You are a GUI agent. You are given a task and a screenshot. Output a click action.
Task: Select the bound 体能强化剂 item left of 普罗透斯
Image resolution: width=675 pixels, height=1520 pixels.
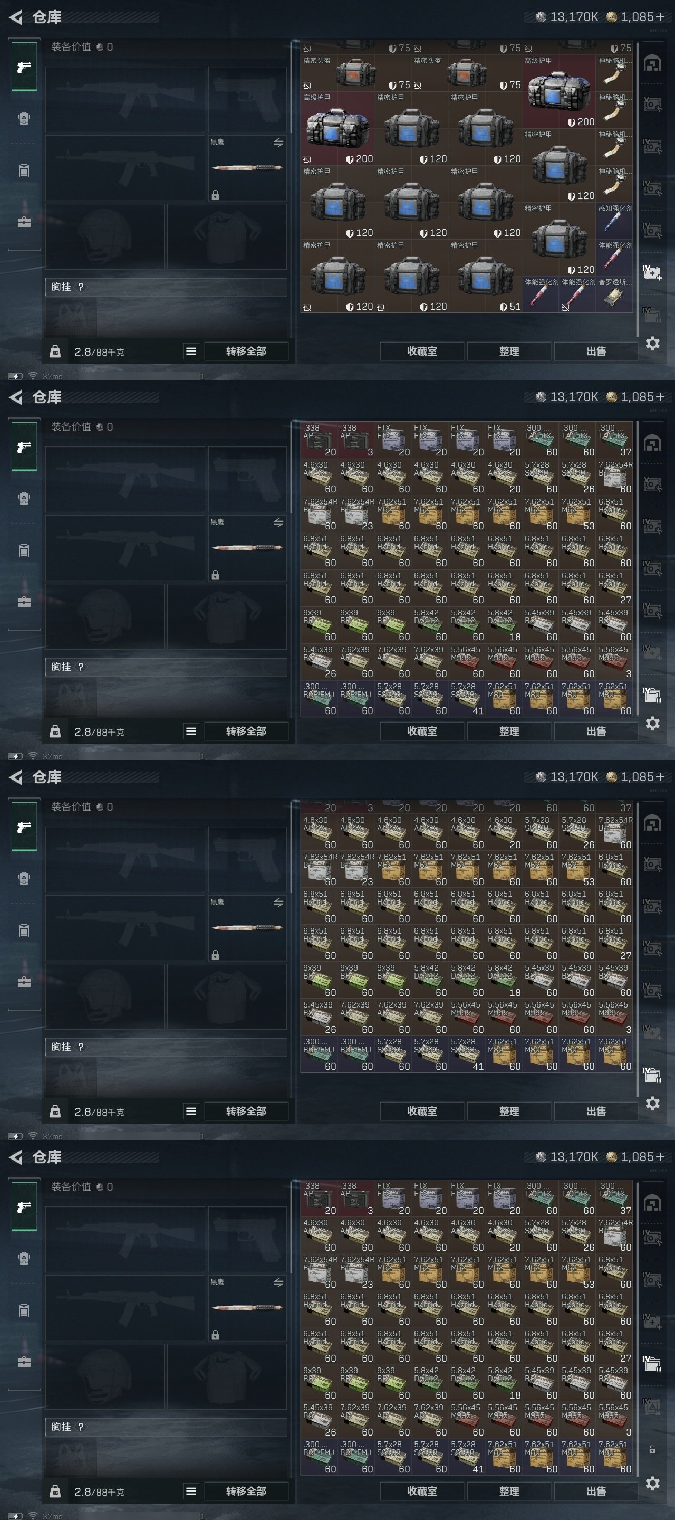[x=578, y=293]
